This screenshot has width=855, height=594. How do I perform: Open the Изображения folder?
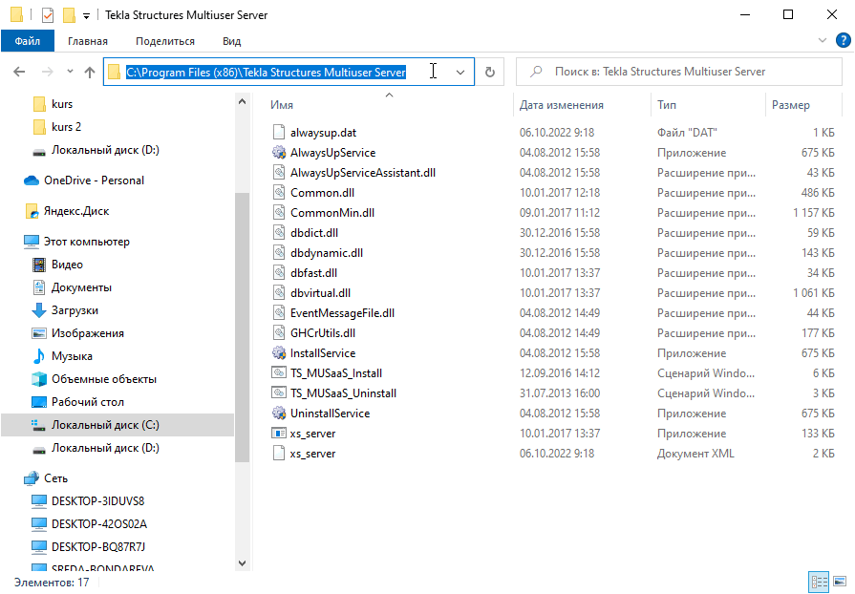pyautogui.click(x=87, y=333)
